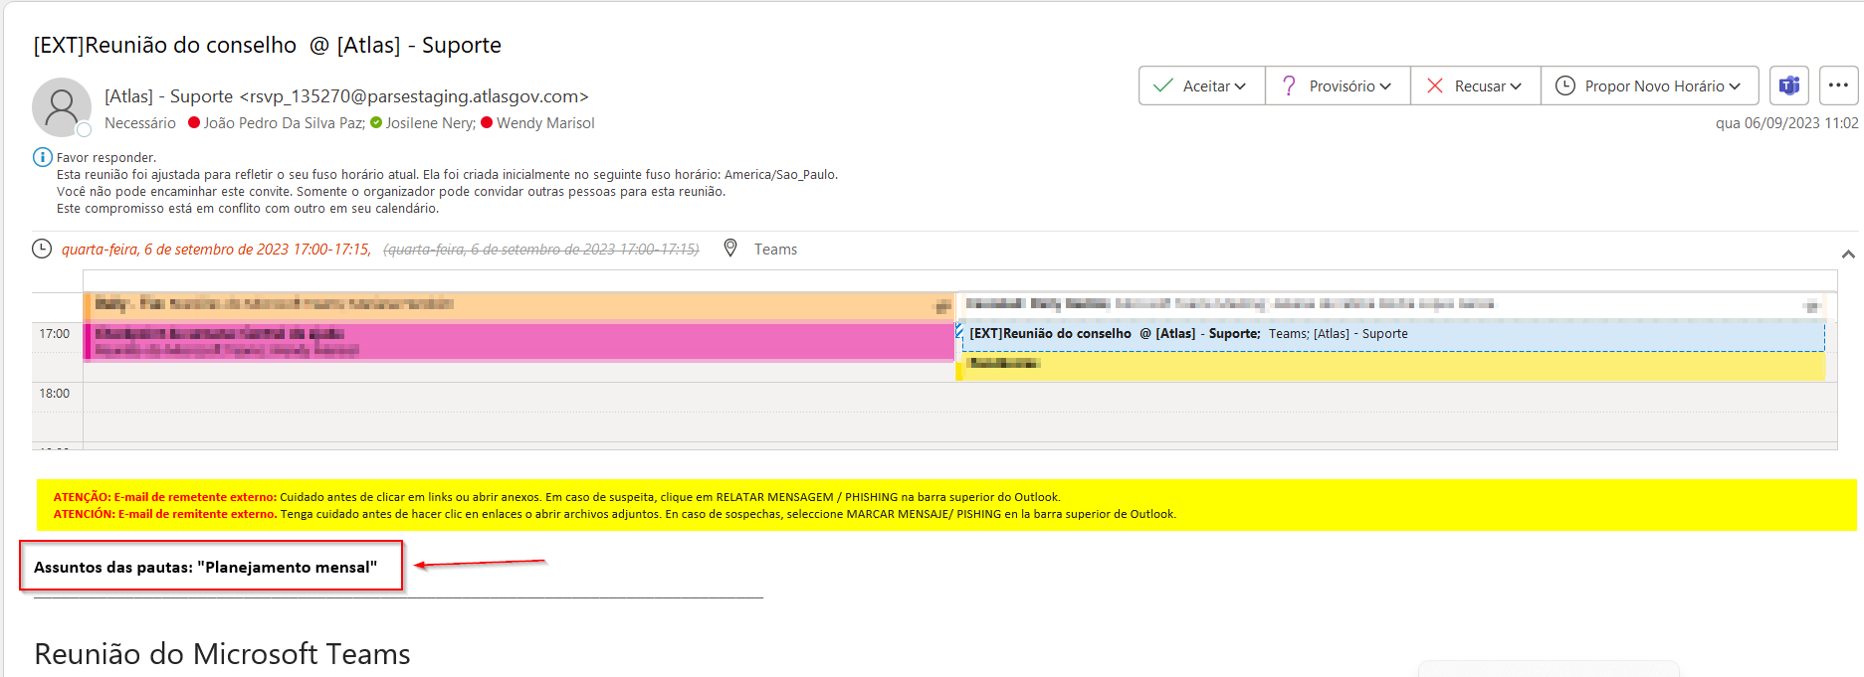Click the email subject title
This screenshot has width=1864, height=677.
tap(268, 45)
